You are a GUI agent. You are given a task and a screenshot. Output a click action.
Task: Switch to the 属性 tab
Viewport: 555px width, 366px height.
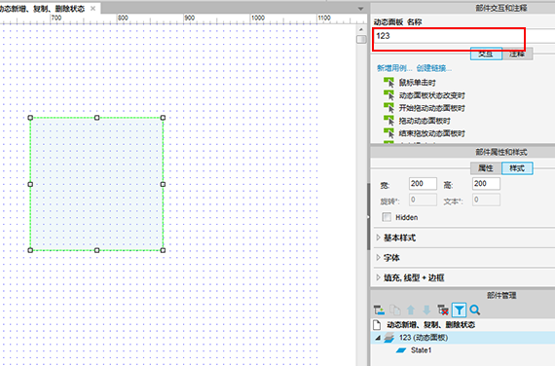486,168
